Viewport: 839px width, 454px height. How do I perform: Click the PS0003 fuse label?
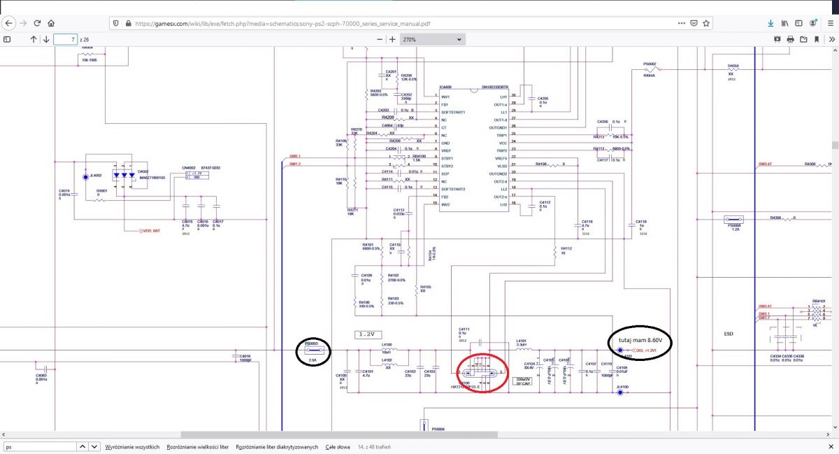click(311, 343)
